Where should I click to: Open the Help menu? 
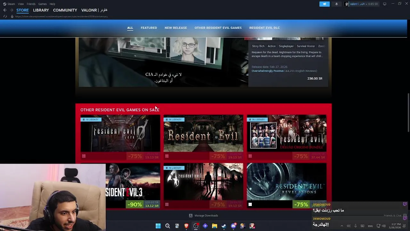point(52,4)
